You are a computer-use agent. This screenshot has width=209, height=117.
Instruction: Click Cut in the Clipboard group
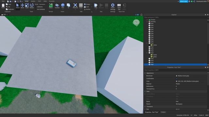click(8, 7)
